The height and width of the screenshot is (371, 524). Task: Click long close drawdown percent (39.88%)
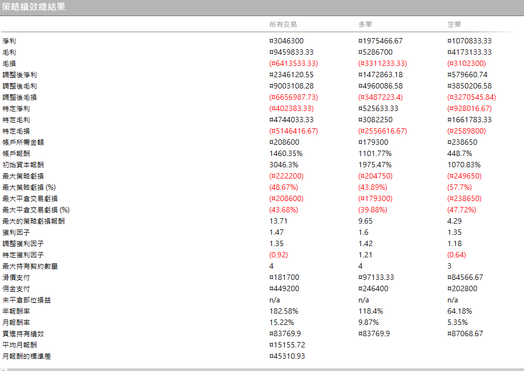point(373,210)
